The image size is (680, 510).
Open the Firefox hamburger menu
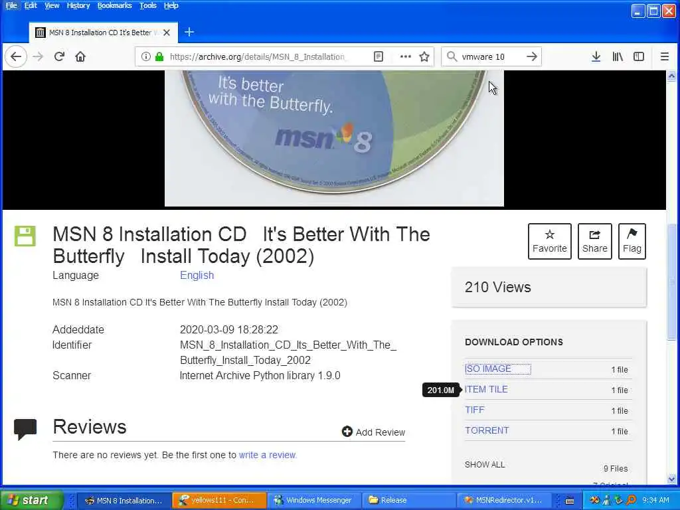664,56
